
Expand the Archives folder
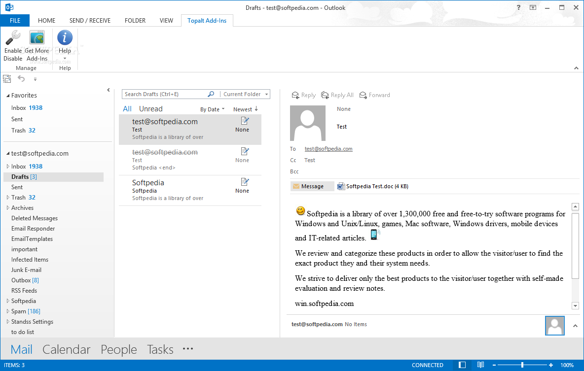(x=8, y=207)
